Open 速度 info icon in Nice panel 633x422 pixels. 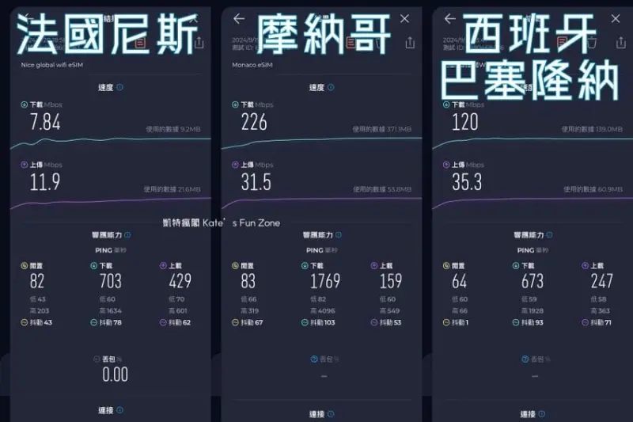coord(119,87)
